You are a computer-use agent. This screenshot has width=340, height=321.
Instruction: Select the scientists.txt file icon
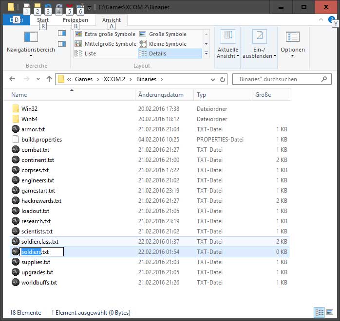pos(16,231)
